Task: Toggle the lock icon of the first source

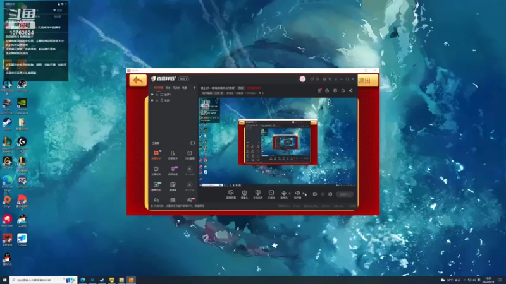Action: (x=157, y=95)
